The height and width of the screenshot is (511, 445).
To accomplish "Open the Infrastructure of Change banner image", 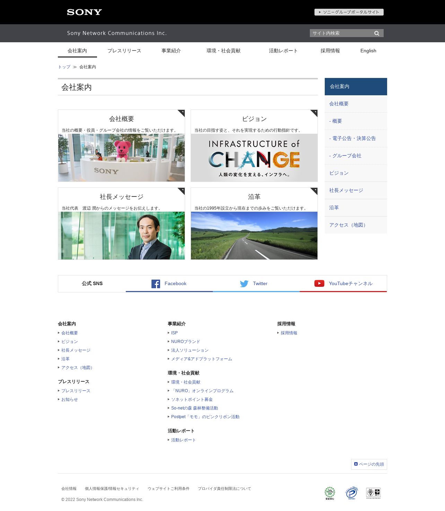I will pos(254,158).
